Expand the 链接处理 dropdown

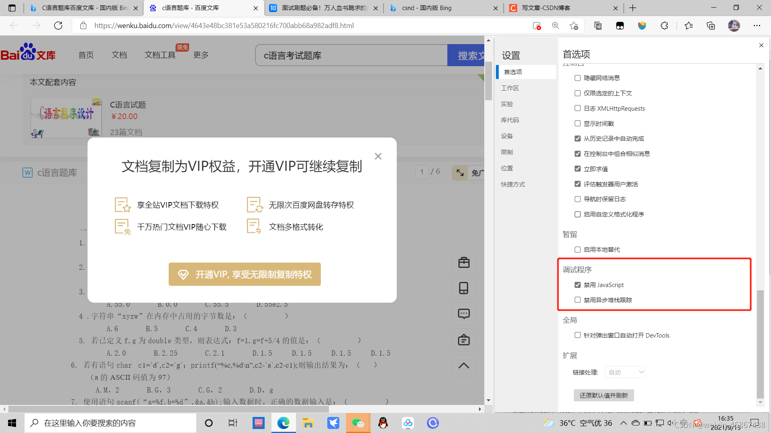(625, 372)
